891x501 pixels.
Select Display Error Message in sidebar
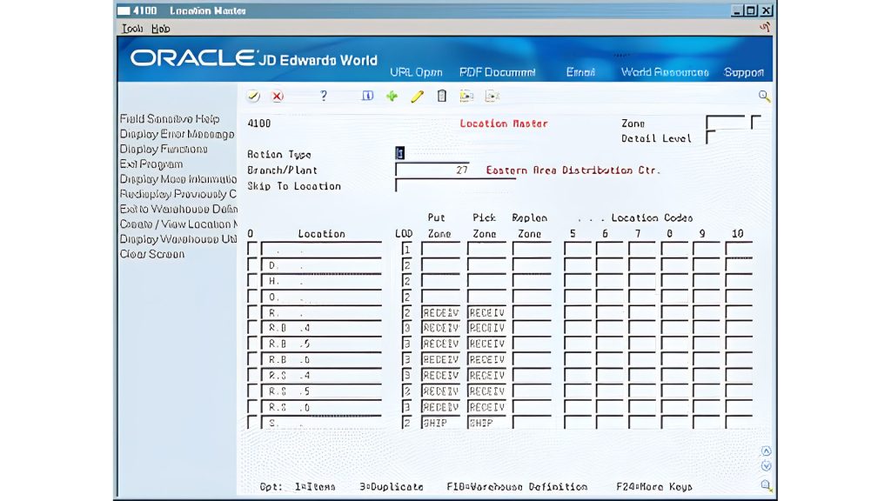(x=177, y=134)
